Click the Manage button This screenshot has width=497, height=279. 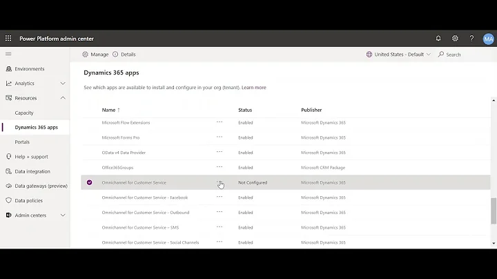click(x=95, y=55)
